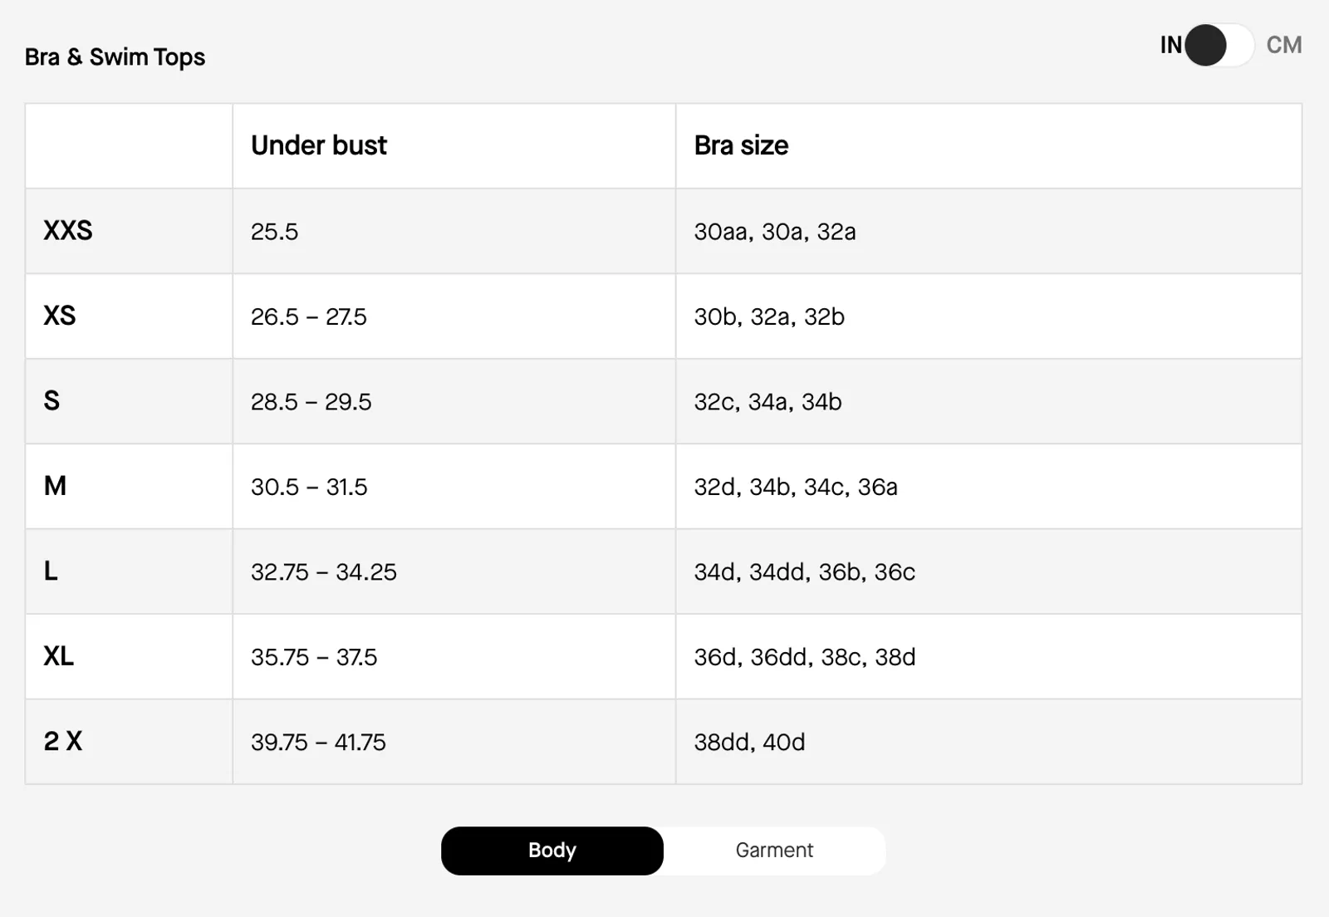The image size is (1329, 917).
Task: Switch to the Body tab
Action: coord(552,851)
